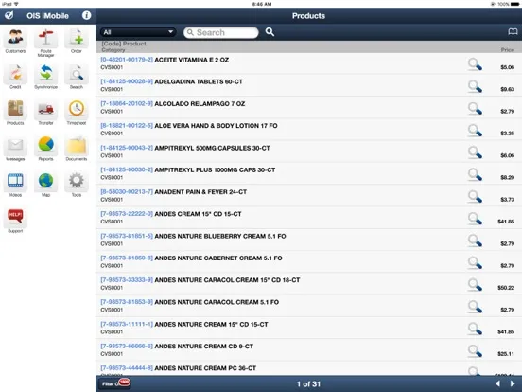
Task: Open product code 1-84125-00043-2 link
Action: click(x=127, y=148)
